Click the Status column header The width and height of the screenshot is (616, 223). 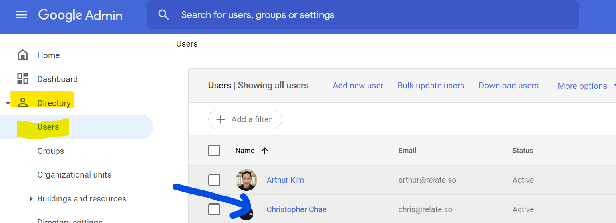523,151
